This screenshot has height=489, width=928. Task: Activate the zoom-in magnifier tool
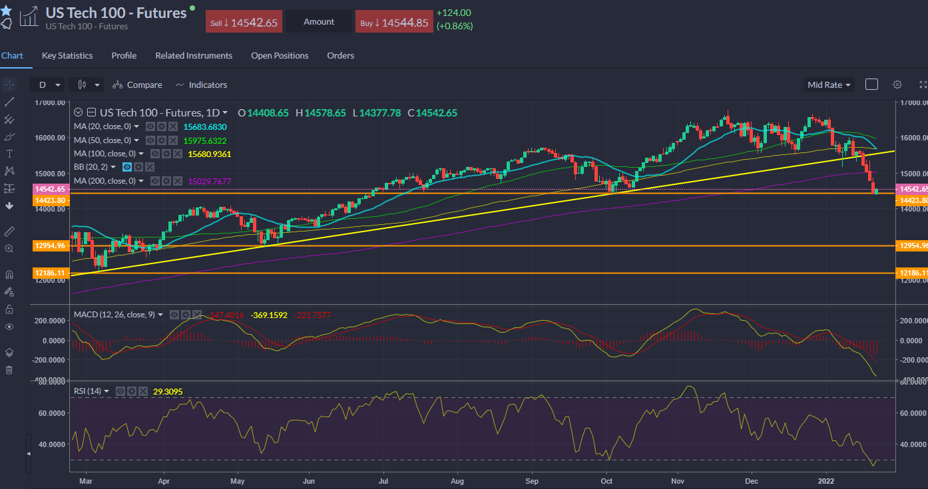pyautogui.click(x=9, y=248)
